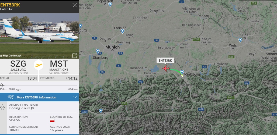Click the Enter Air aircraft photo
277x135 pixels.
[x=39, y=36]
